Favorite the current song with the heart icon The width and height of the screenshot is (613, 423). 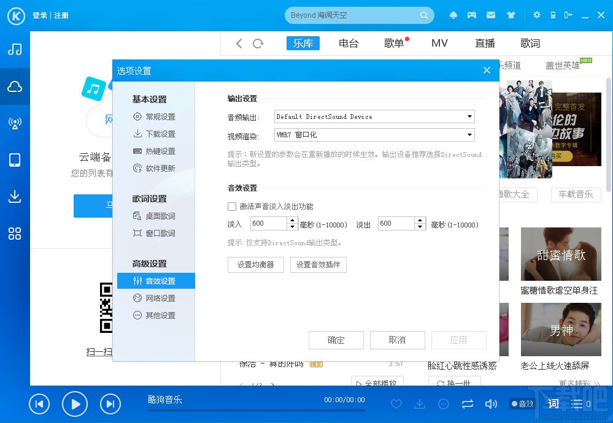coord(396,404)
